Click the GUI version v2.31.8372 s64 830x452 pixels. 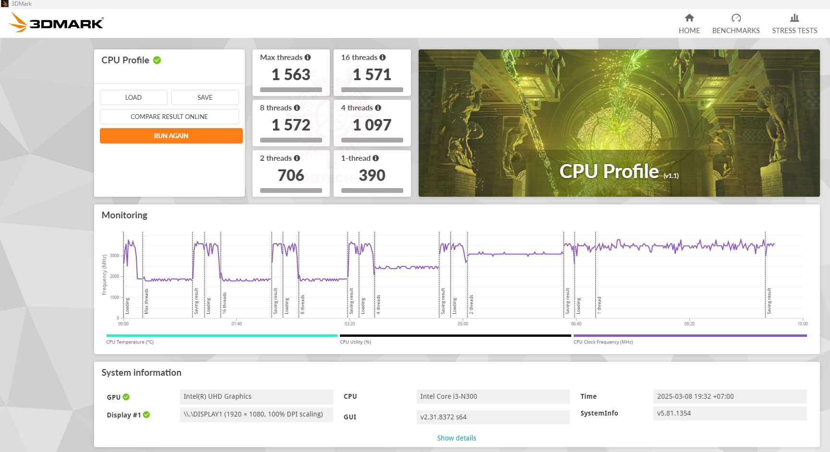point(493,417)
